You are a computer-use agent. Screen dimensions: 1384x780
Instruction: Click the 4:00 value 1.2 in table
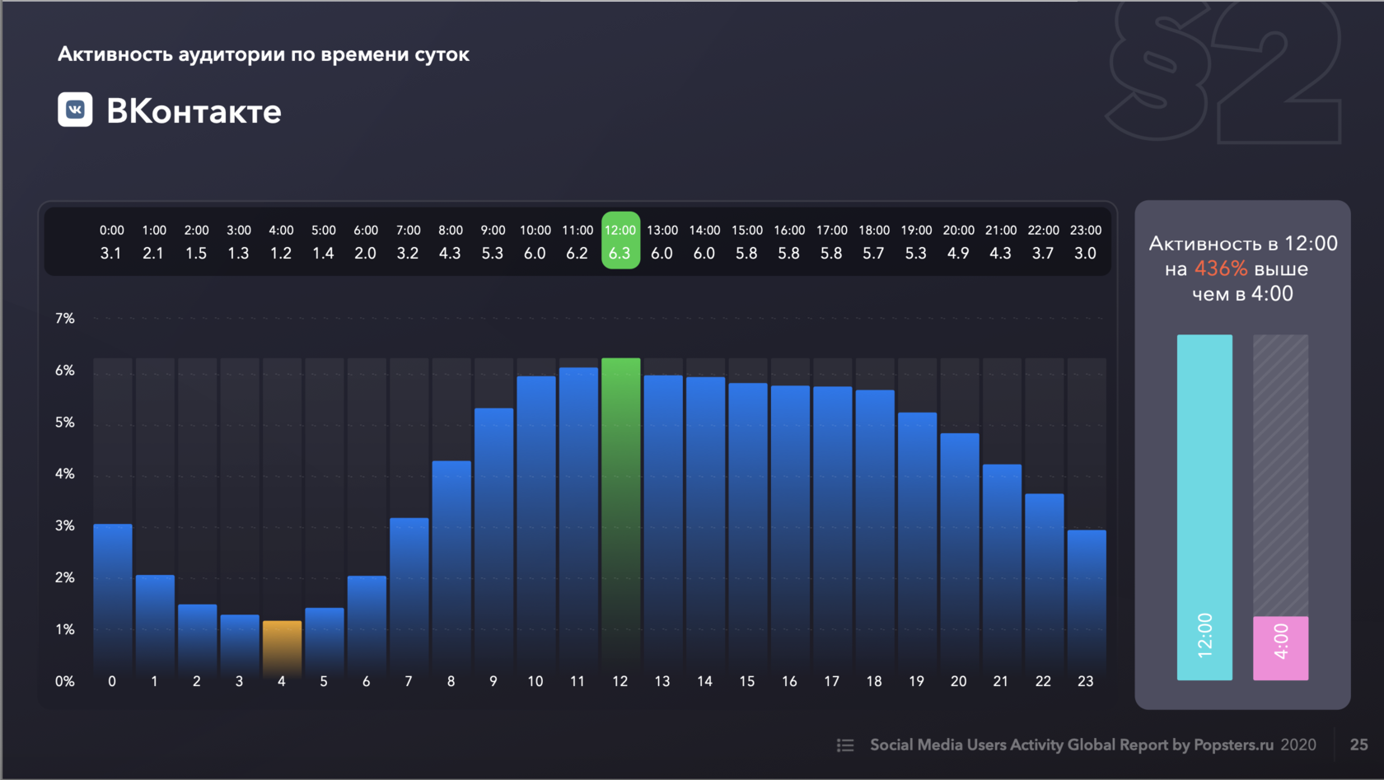(281, 254)
